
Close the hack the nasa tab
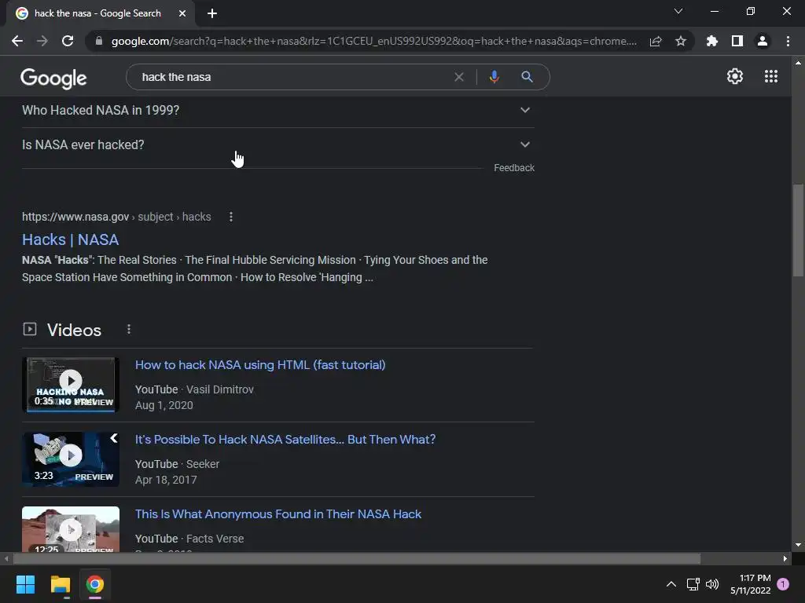point(182,13)
